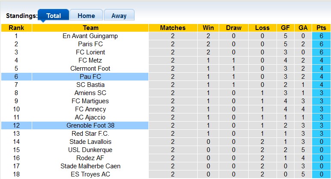Select FC Lorient in the standings
The image size is (331, 179).
pos(90,52)
